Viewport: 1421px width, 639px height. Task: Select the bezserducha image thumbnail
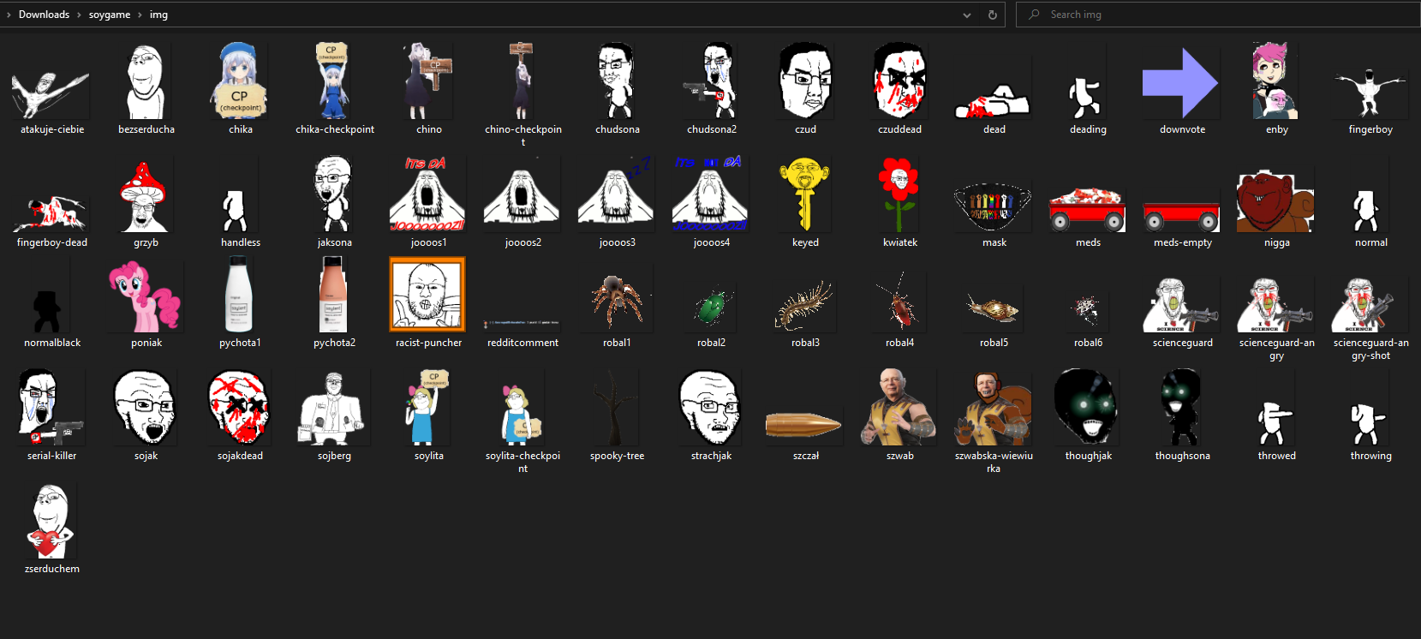(146, 81)
